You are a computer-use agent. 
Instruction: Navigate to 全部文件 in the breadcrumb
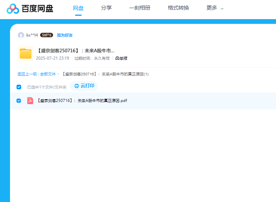[x=48, y=74]
